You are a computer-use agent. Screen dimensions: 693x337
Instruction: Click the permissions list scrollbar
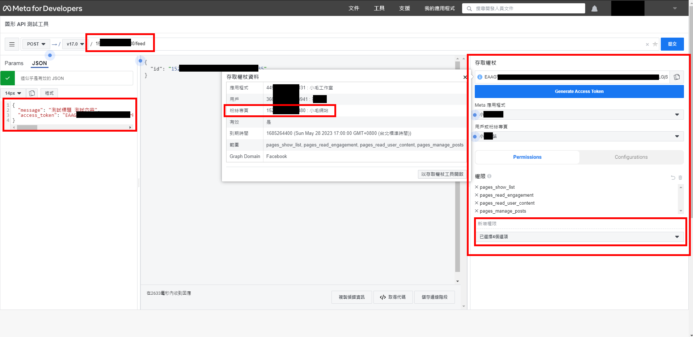681,199
